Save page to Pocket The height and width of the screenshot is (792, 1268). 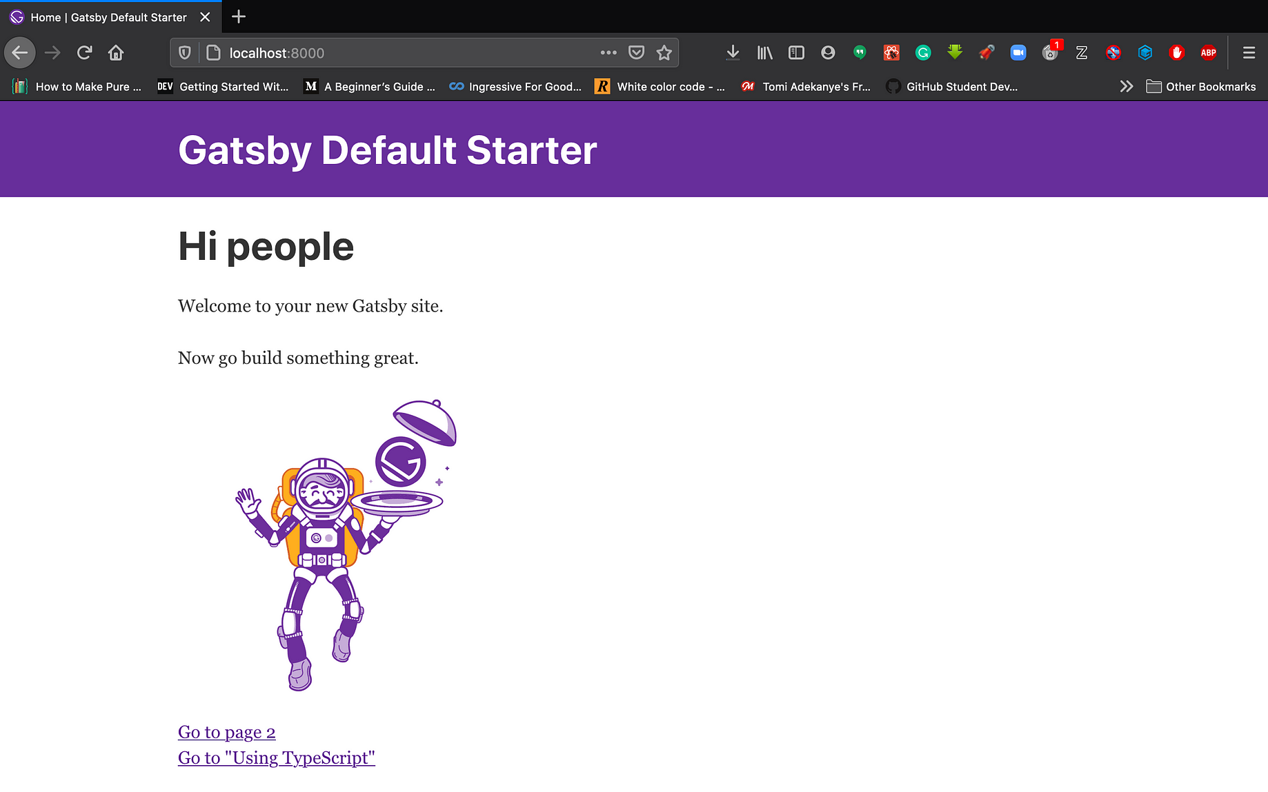(636, 52)
